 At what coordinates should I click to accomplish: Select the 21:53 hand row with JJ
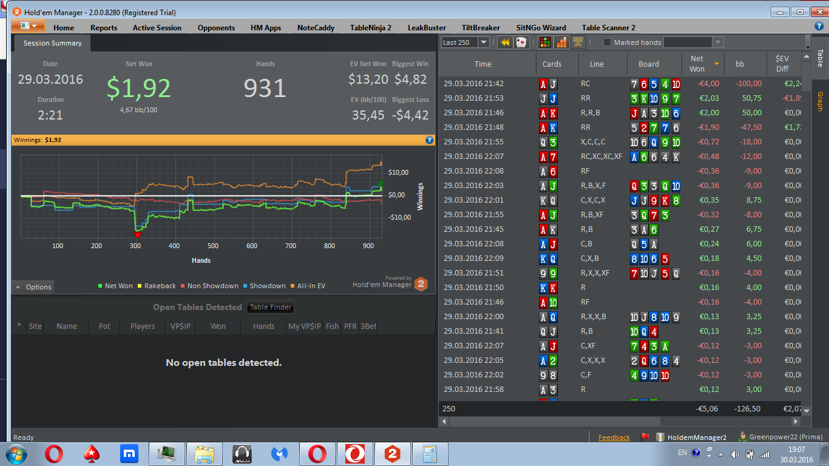pos(620,98)
